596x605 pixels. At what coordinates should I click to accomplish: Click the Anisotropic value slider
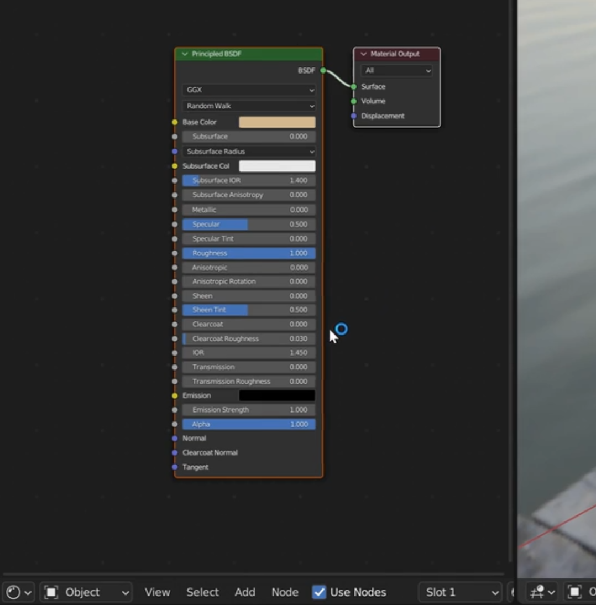(249, 268)
